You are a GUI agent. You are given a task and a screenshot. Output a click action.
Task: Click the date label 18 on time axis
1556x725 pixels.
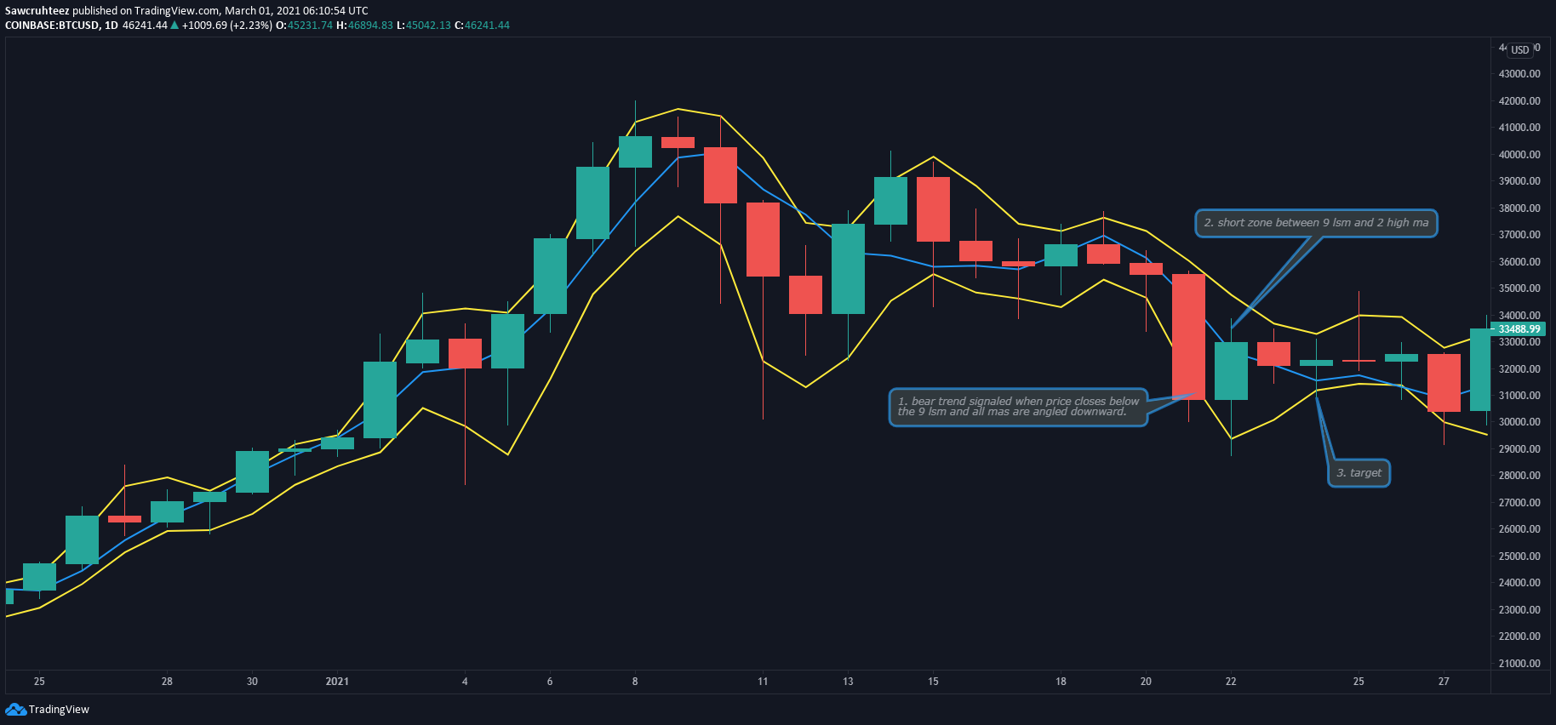(1061, 682)
